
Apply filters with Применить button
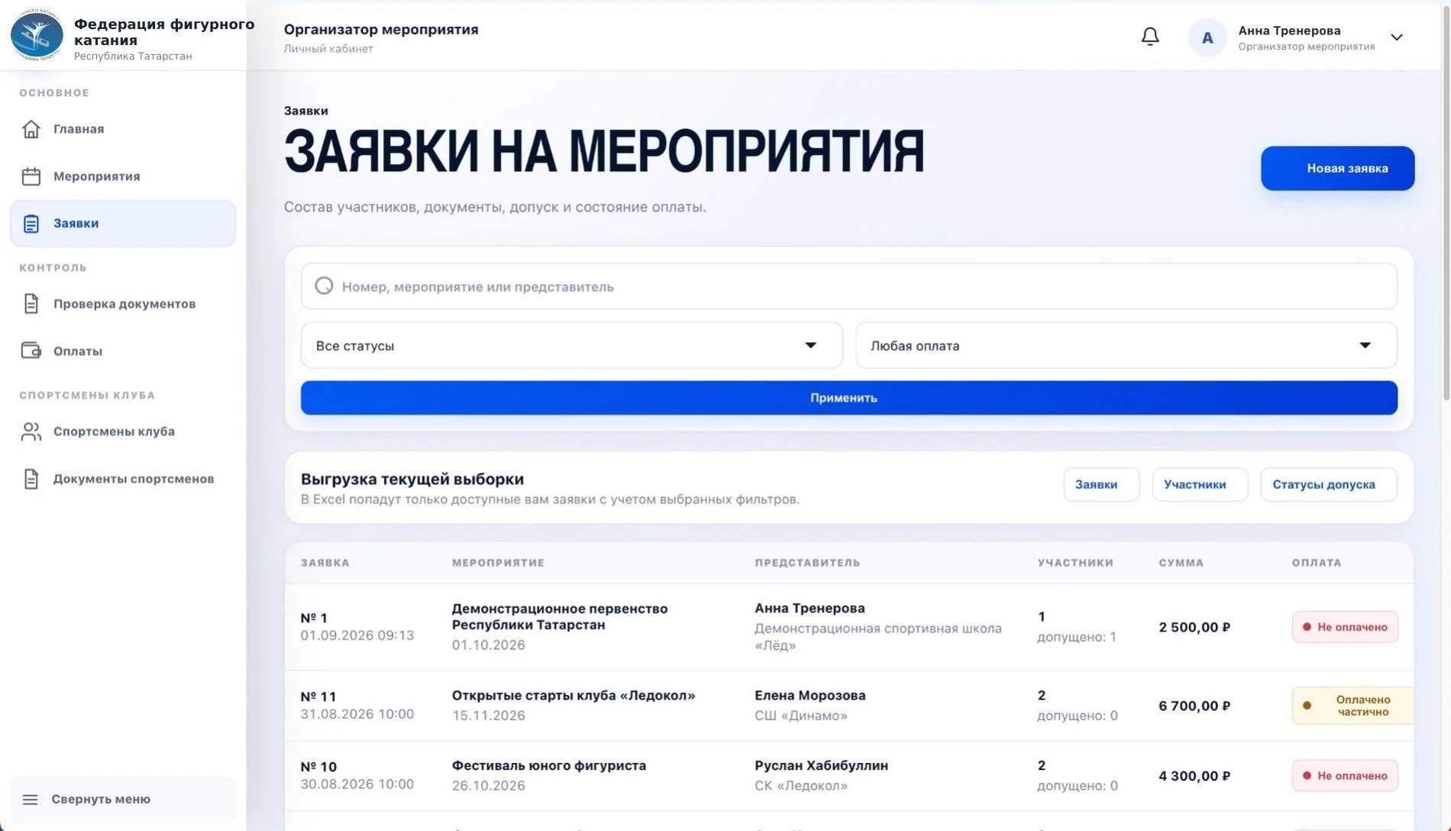pyautogui.click(x=848, y=398)
